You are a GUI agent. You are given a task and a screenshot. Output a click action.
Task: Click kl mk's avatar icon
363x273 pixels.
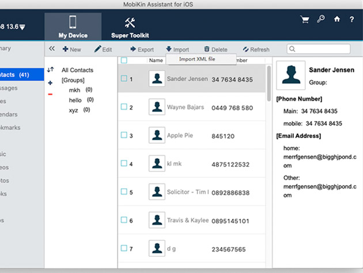pyautogui.click(x=157, y=163)
